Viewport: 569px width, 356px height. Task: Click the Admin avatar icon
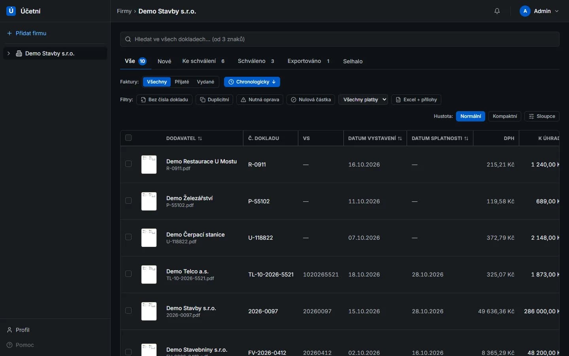click(525, 11)
